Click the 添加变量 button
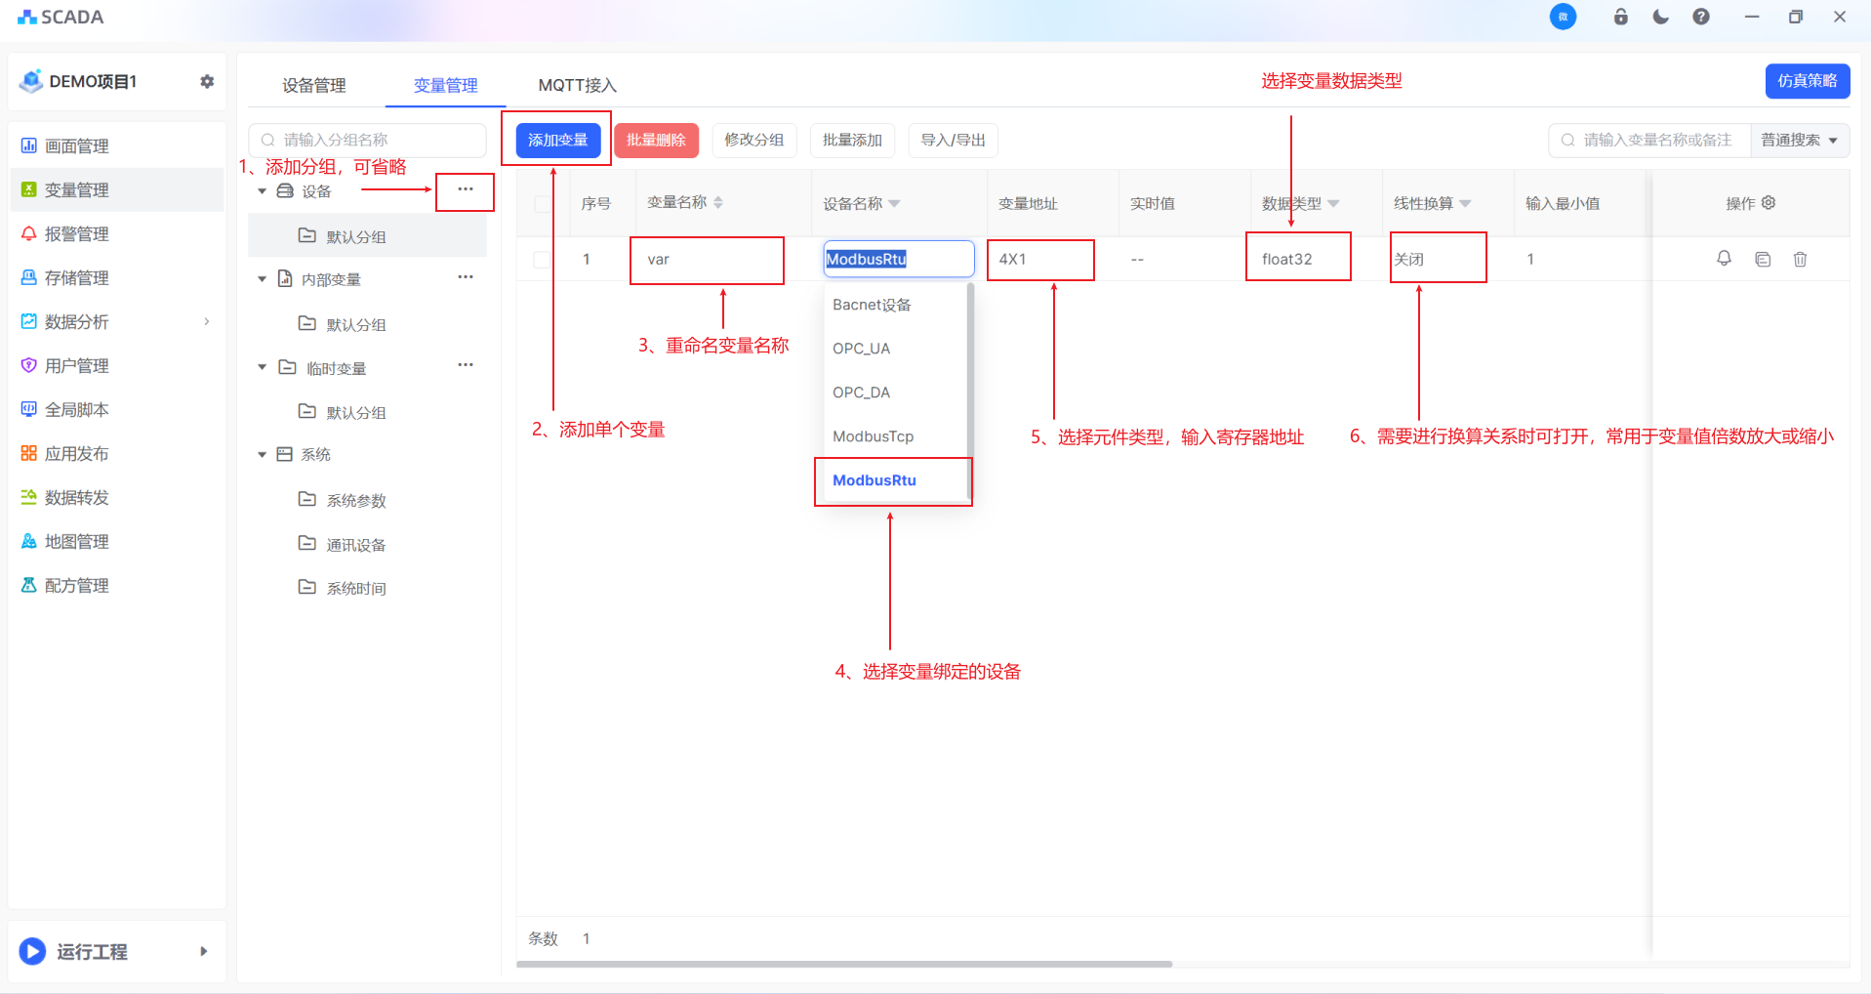Viewport: 1871px width, 994px height. pos(557,141)
